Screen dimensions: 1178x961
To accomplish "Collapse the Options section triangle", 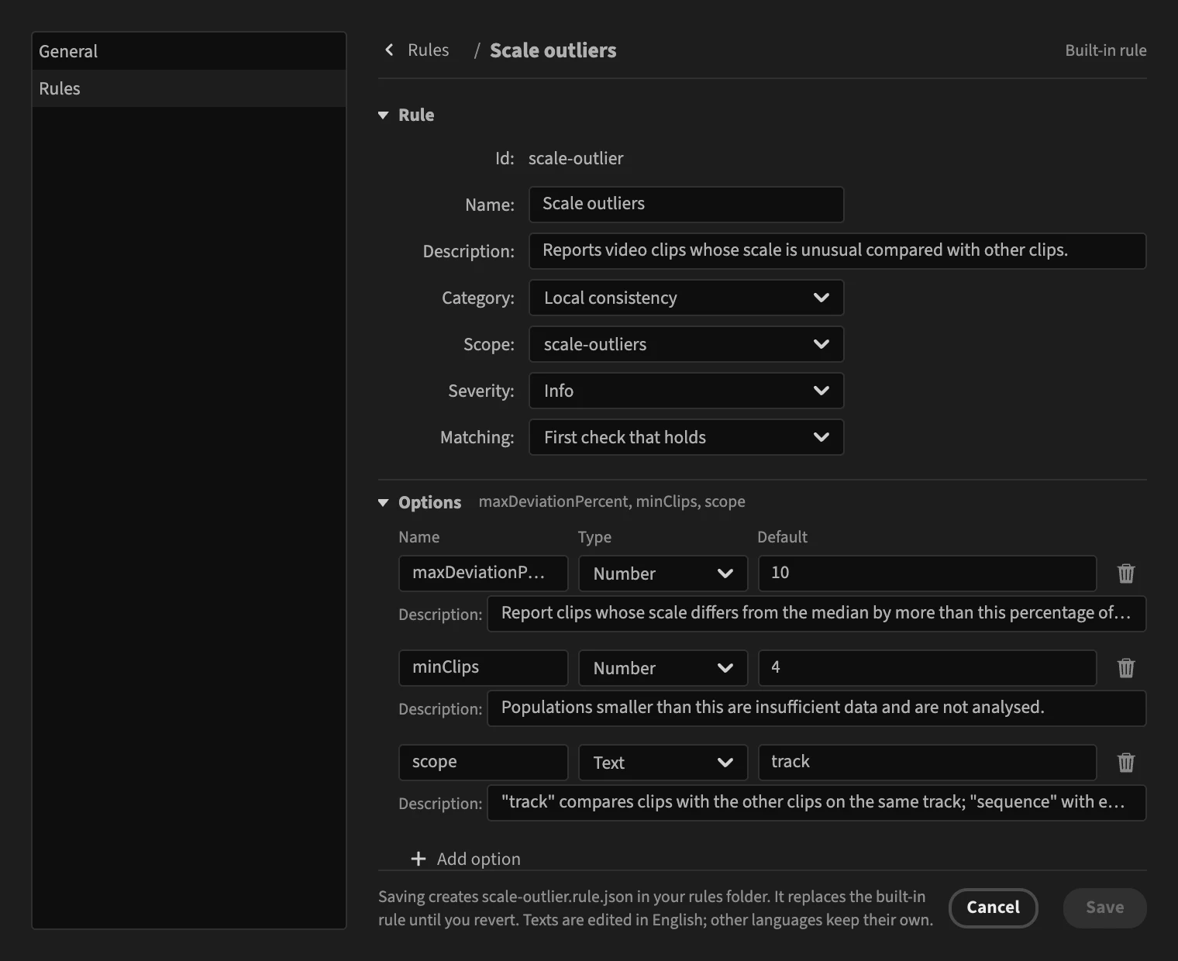I will [x=383, y=503].
